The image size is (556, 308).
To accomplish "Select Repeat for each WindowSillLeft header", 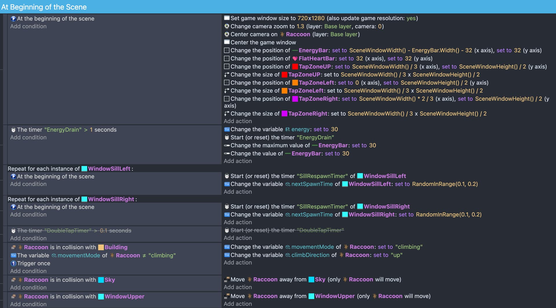I will pyautogui.click(x=70, y=169).
